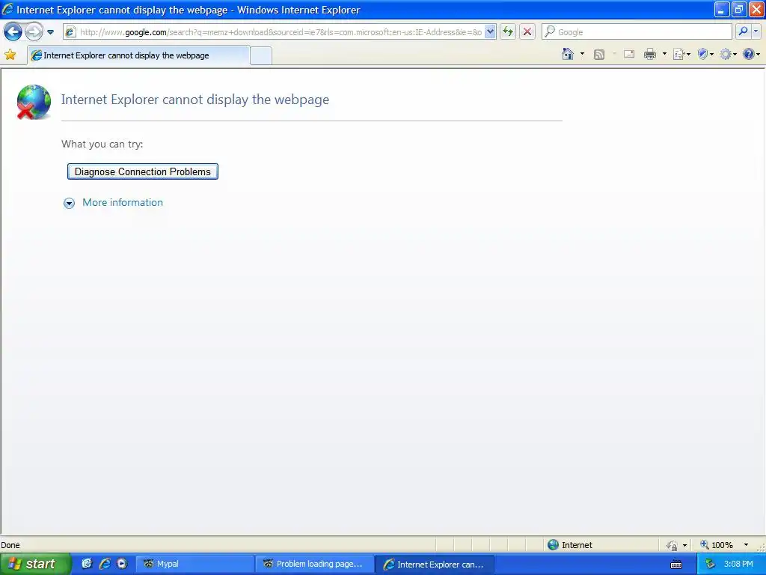Click the Internet zone globe in status bar

pos(553,545)
